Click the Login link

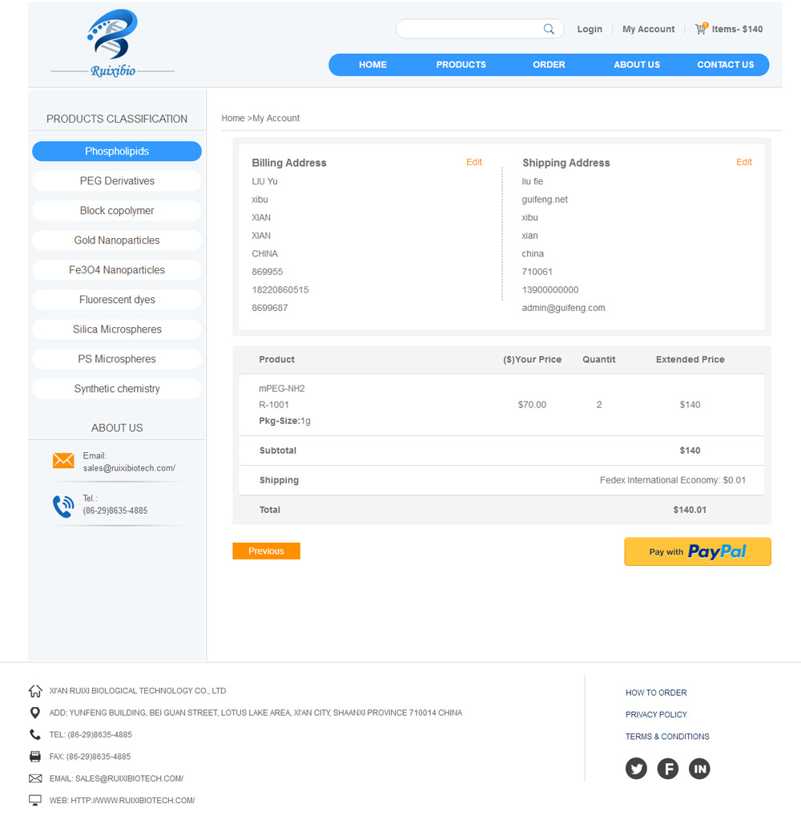tap(590, 29)
